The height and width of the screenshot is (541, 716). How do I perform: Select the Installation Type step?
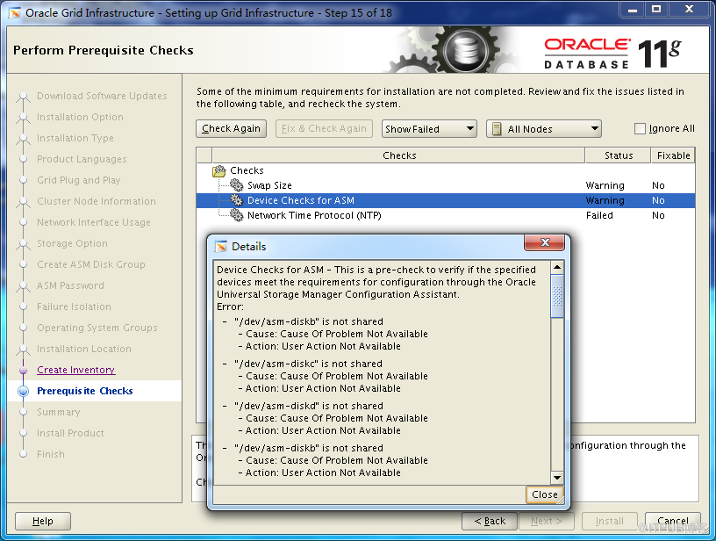click(75, 138)
